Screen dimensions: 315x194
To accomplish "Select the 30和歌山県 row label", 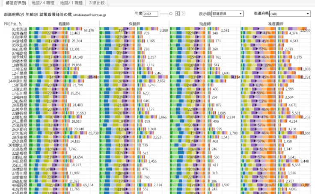I will coord(18,145).
